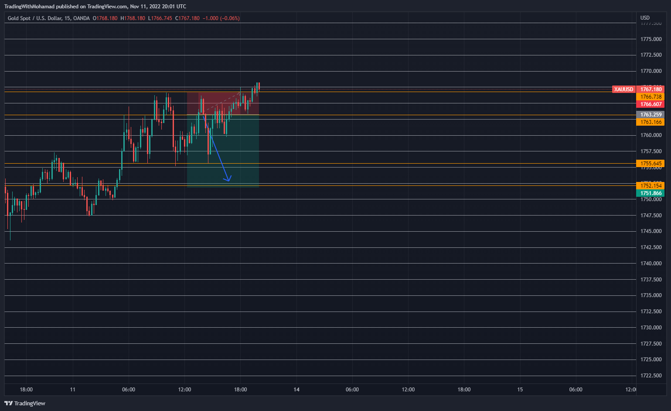Click the gray entry price tag 1763.259

(651, 115)
